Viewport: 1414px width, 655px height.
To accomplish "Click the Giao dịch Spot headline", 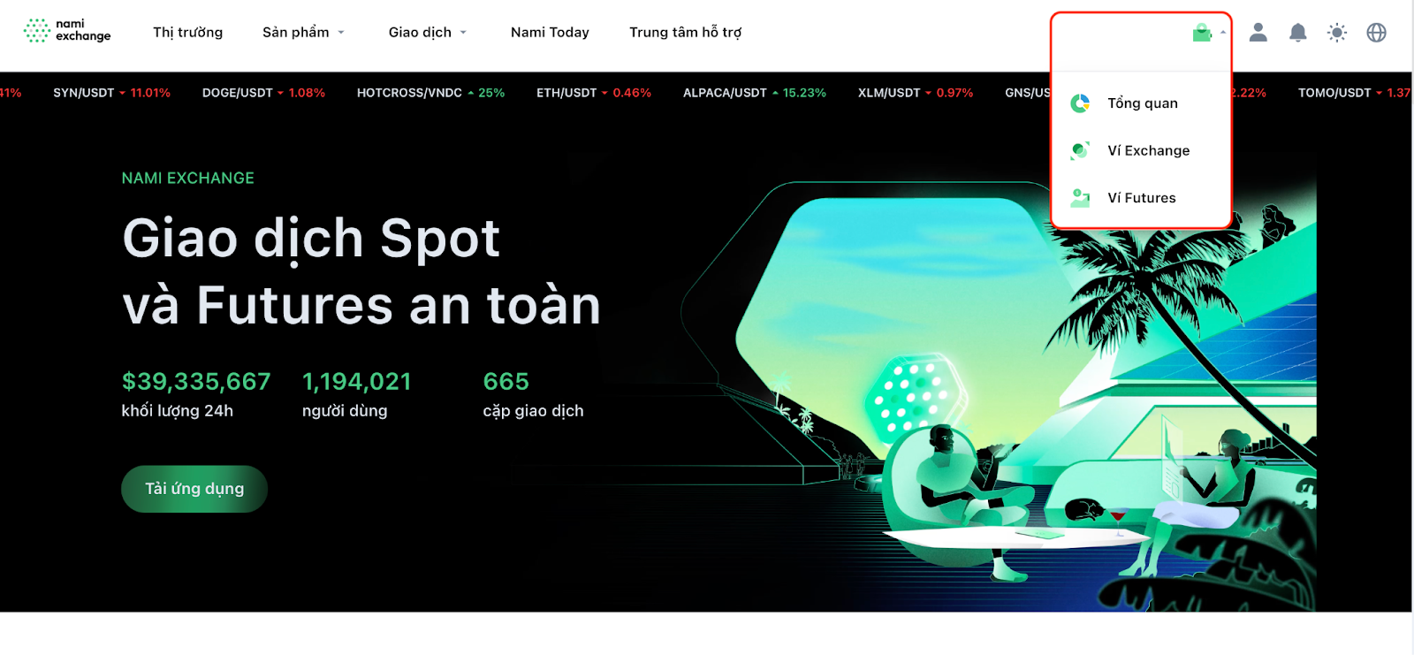I will coord(311,239).
